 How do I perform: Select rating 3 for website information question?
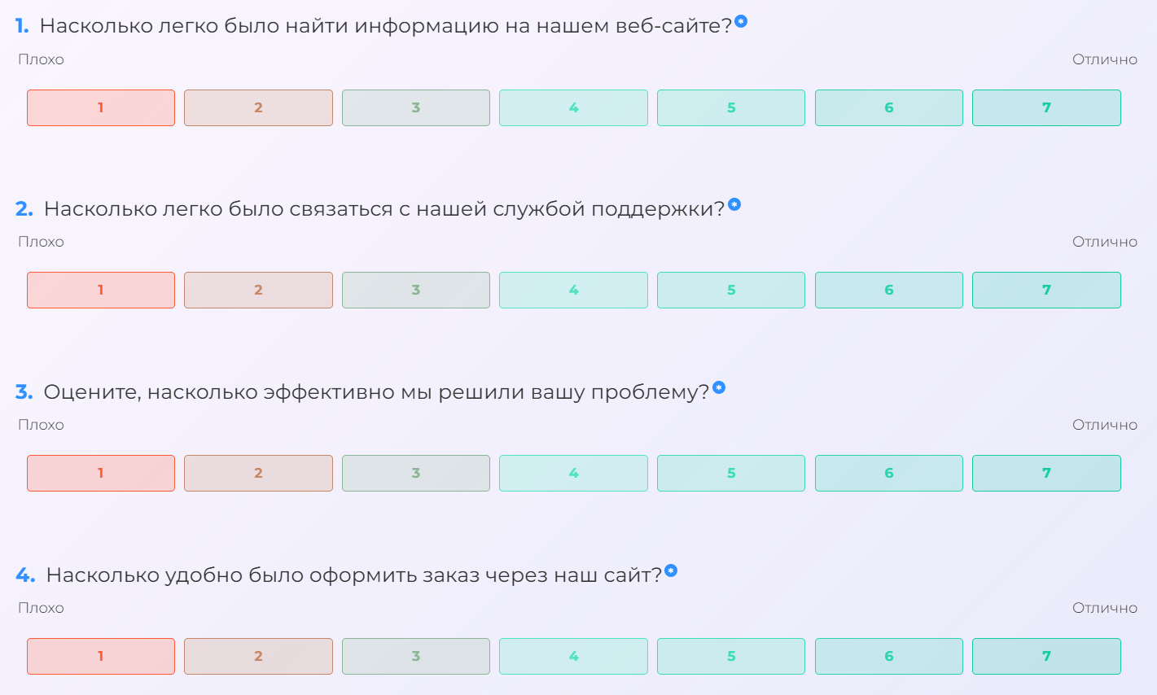click(416, 107)
